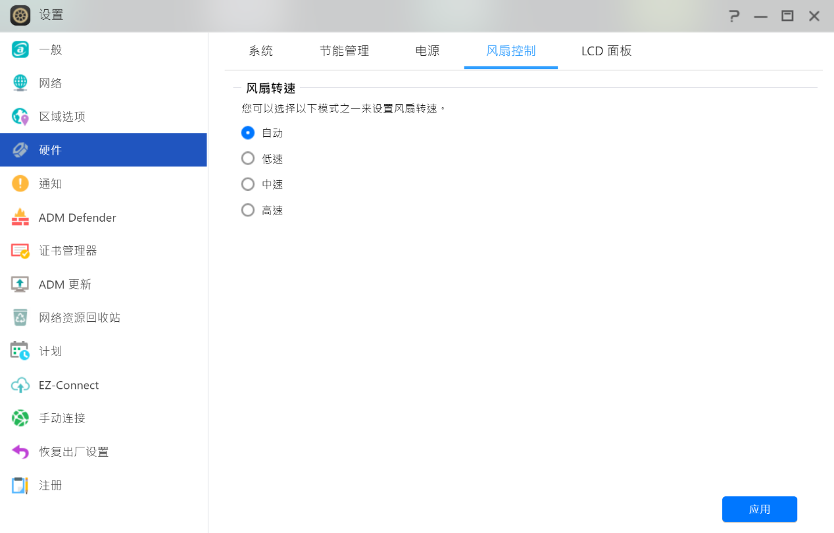Select the 自动 fan speed radio button
This screenshot has width=834, height=533.
tap(248, 133)
